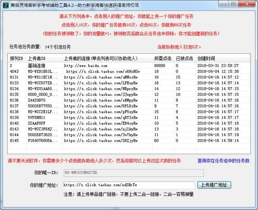Screen dimensions: 258x210
Task: Click uploader F164076808A cell
Action: [x=43, y=140]
